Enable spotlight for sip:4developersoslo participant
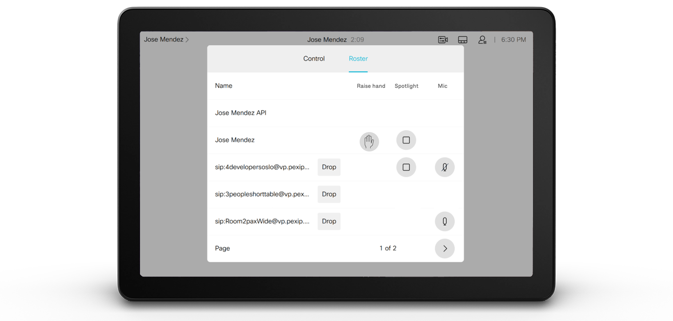 click(x=406, y=167)
